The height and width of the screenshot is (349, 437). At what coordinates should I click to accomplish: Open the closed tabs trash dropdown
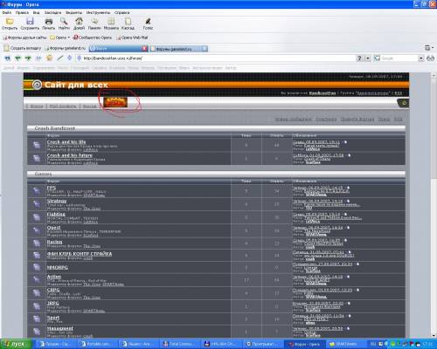coord(429,48)
